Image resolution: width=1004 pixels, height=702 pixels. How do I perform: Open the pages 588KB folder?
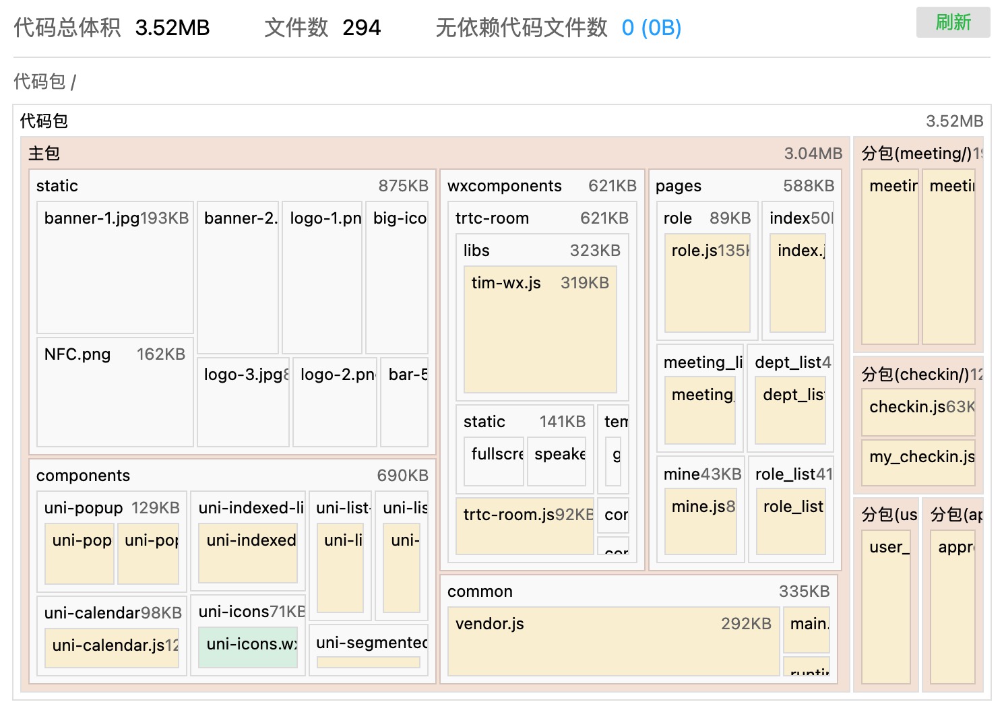745,186
